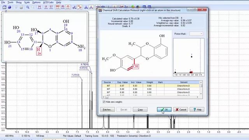Open the Help menu in menu bar
The image size is (249, 140).
pos(59,2)
